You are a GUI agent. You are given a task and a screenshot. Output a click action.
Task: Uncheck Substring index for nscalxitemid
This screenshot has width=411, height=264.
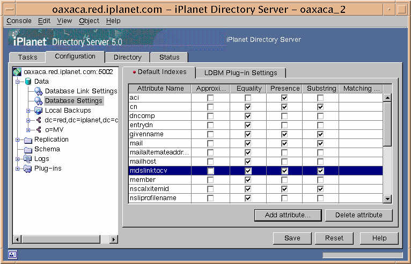tap(320, 189)
